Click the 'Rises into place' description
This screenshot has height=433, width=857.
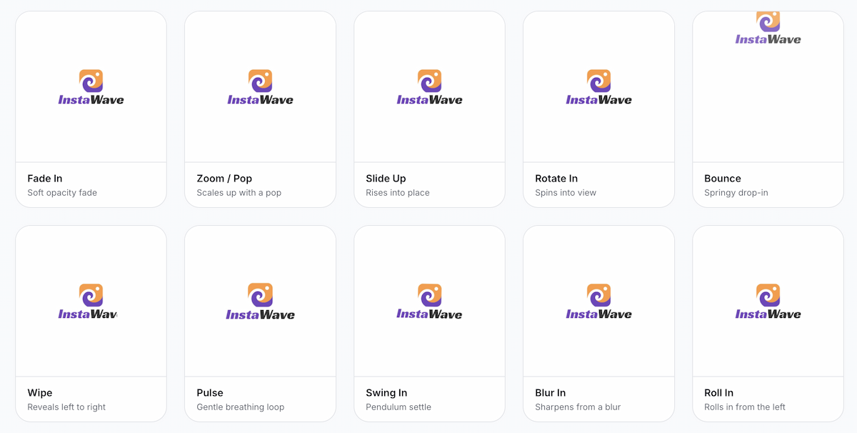398,193
